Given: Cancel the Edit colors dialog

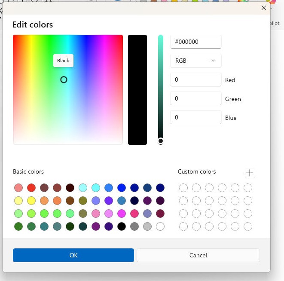Looking at the screenshot, I should tap(198, 255).
